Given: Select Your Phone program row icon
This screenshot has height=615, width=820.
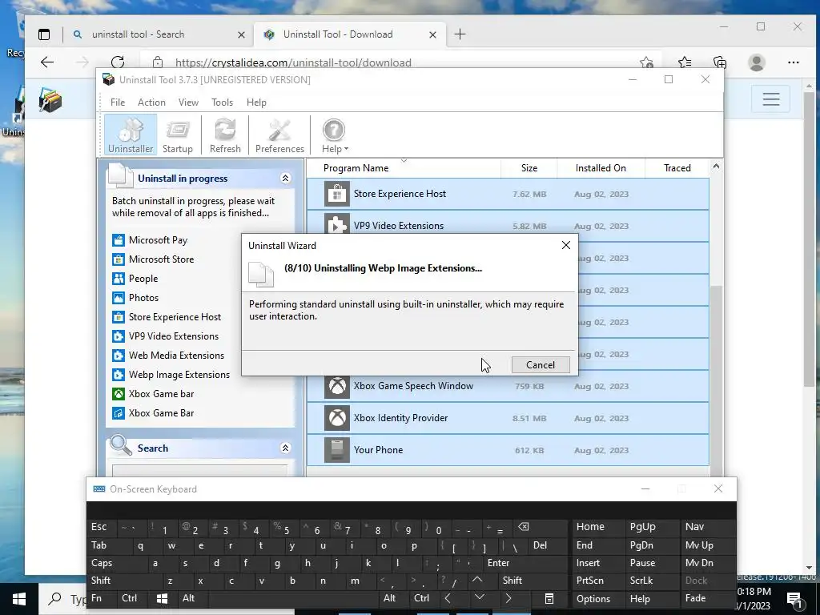Looking at the screenshot, I should pyautogui.click(x=337, y=450).
